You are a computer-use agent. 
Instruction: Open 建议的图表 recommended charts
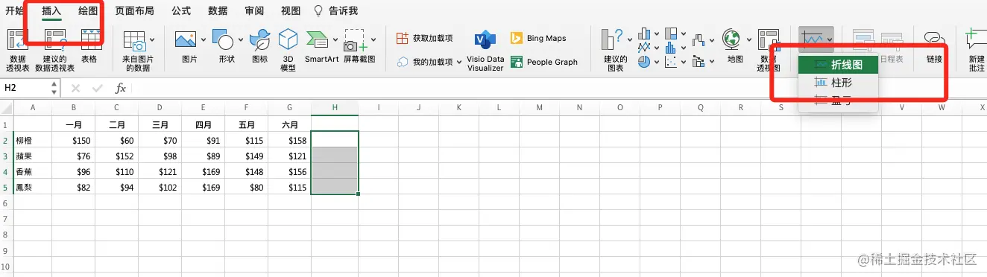(x=615, y=50)
